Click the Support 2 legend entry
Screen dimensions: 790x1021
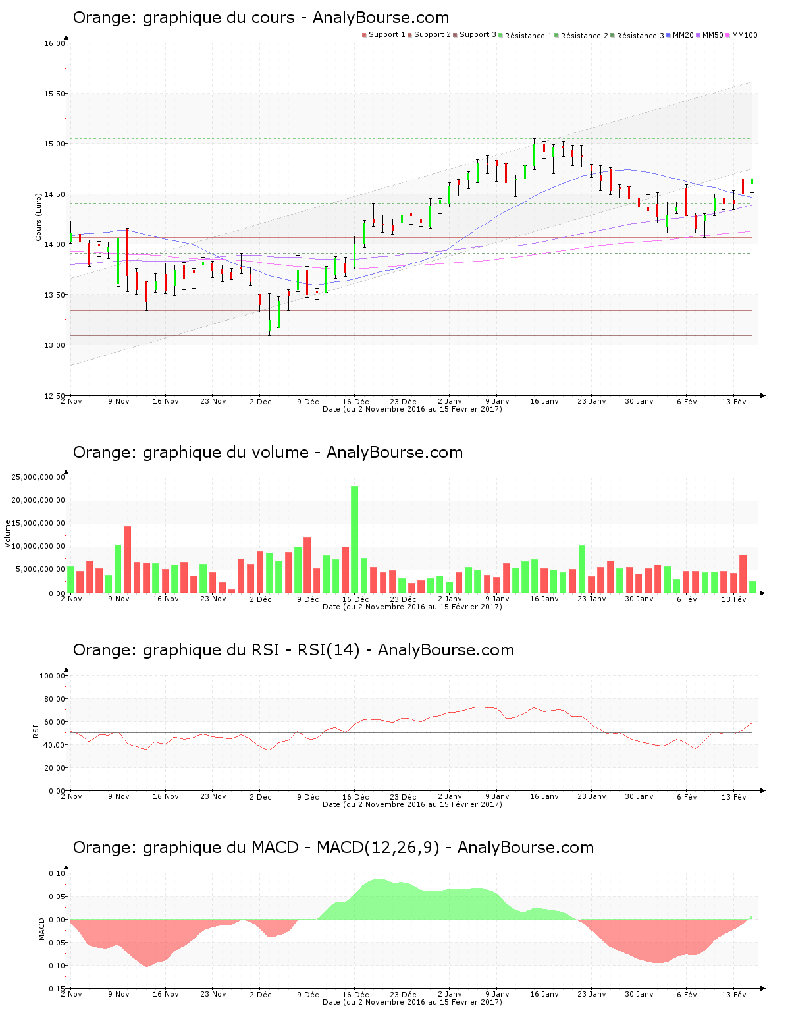[429, 35]
